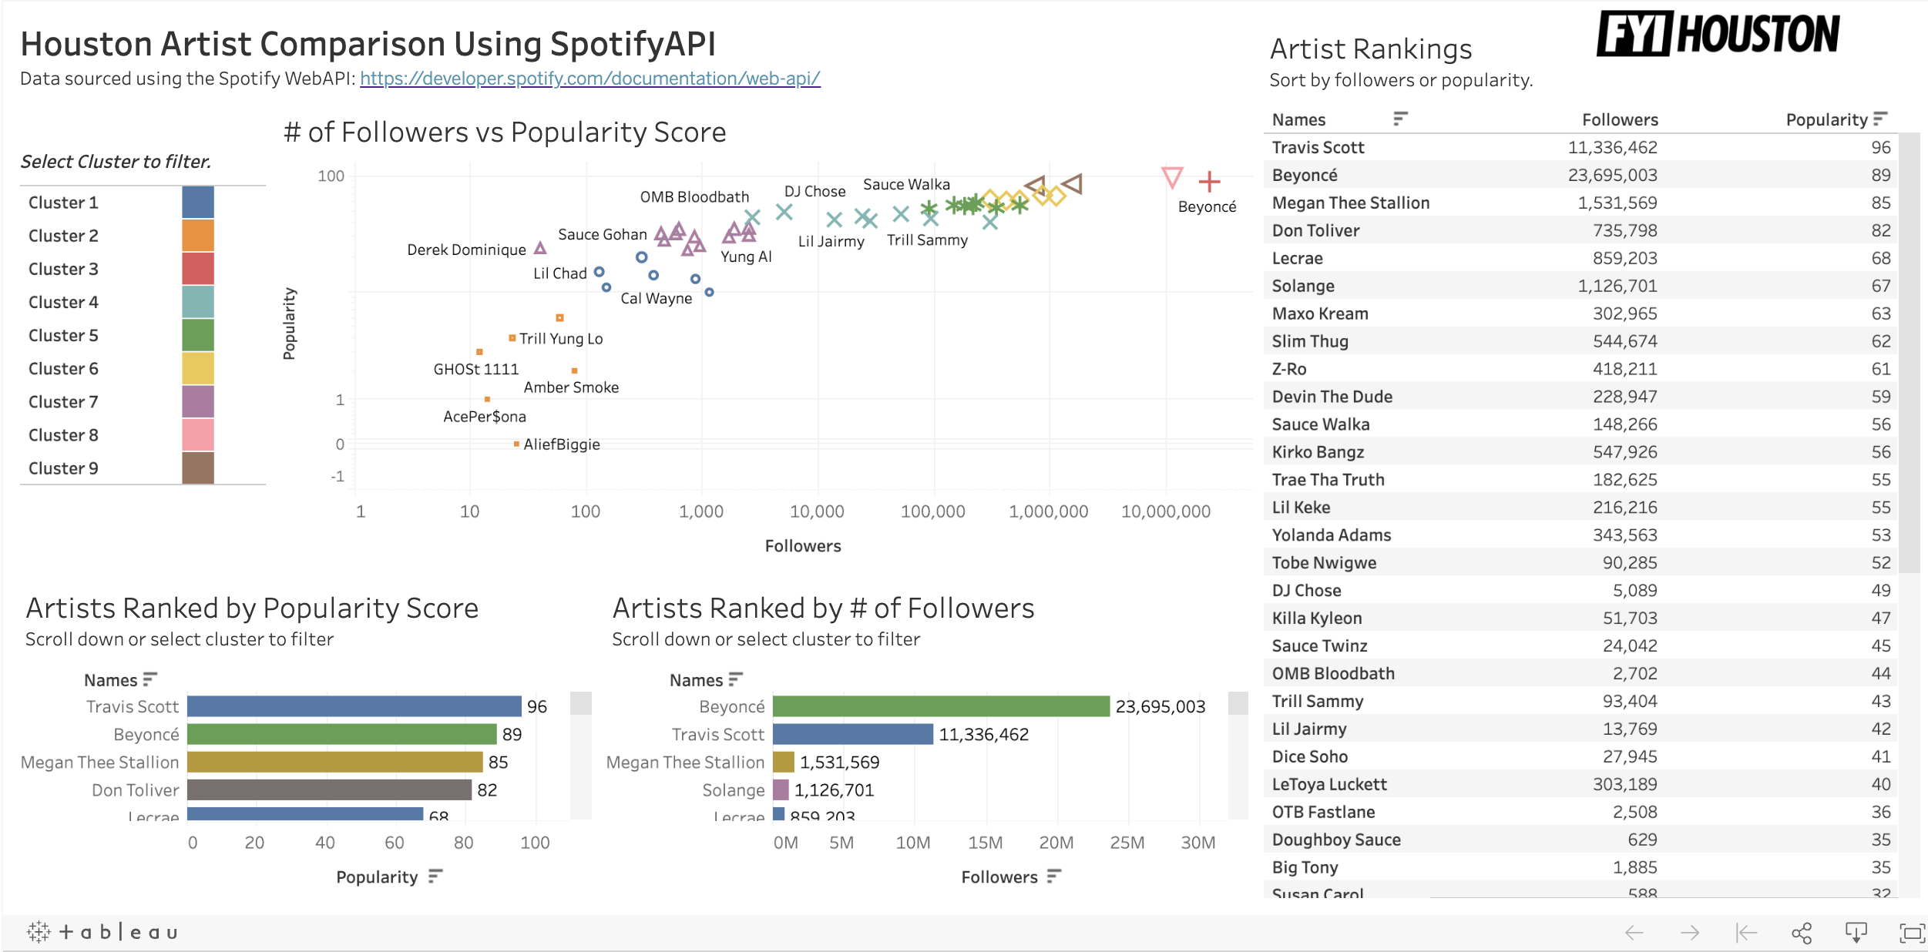Select Megan Thee Stallion row in rankings

(x=1580, y=203)
